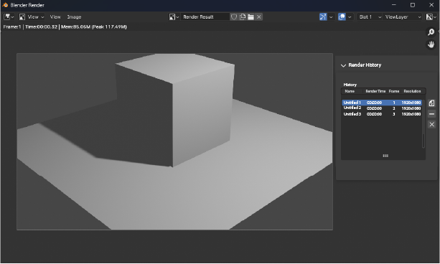Click the history list scrollbar

[423, 141]
